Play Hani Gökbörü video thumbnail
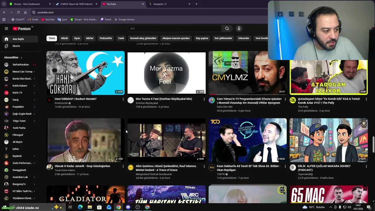Viewport: 375px width, 211px height. tap(86, 73)
